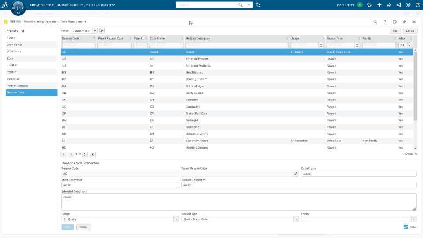Click the Reason Type column header
The image size is (423, 238).
click(x=343, y=39)
